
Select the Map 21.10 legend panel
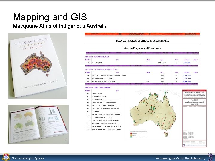point(194,118)
